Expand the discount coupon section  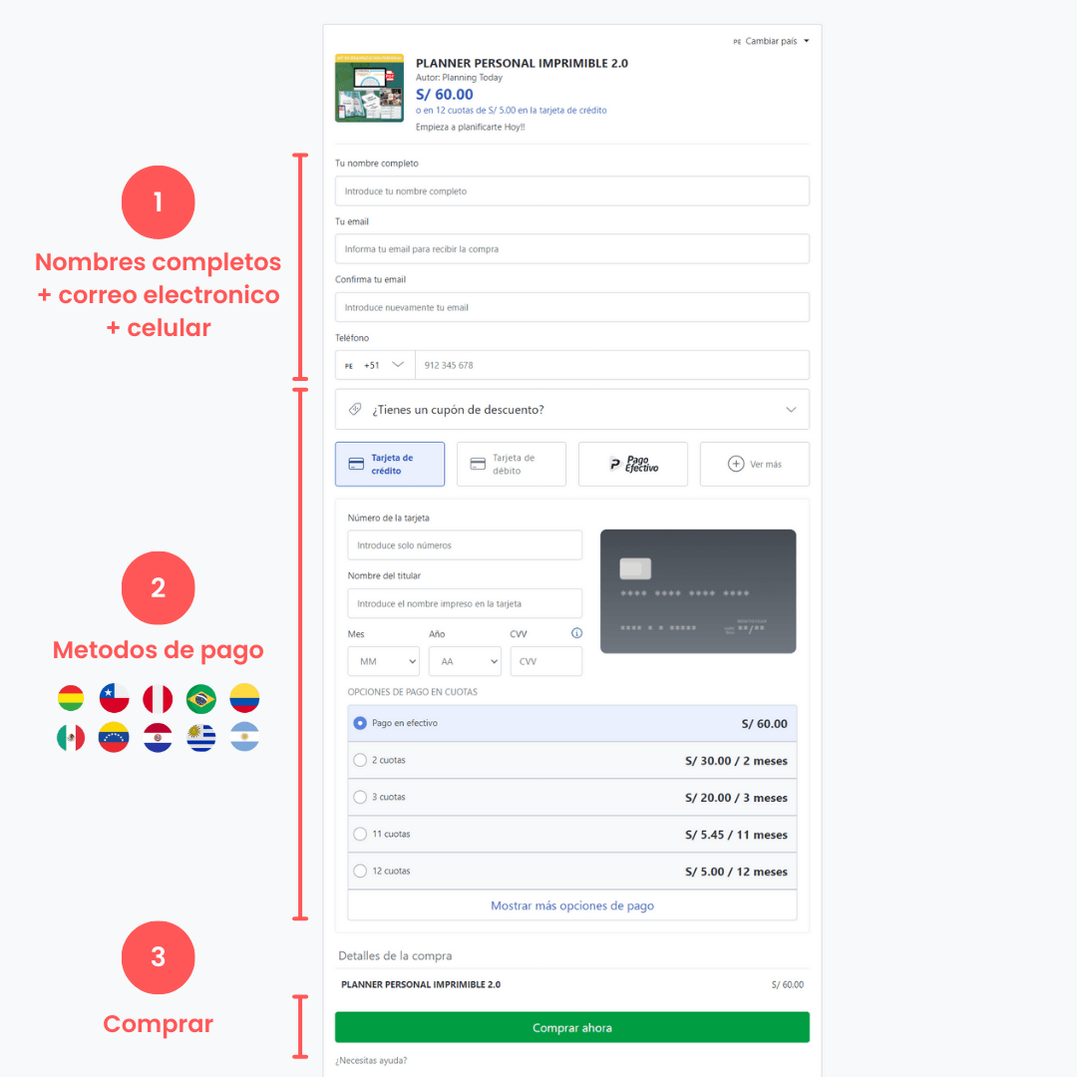coord(572,410)
